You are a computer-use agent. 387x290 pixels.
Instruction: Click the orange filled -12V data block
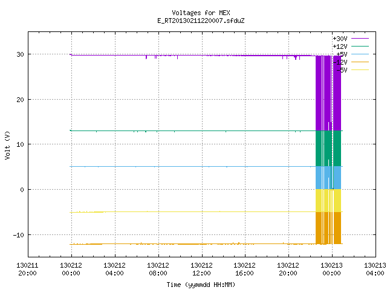[328, 228]
